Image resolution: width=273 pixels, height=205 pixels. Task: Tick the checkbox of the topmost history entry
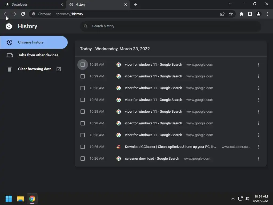click(83, 65)
